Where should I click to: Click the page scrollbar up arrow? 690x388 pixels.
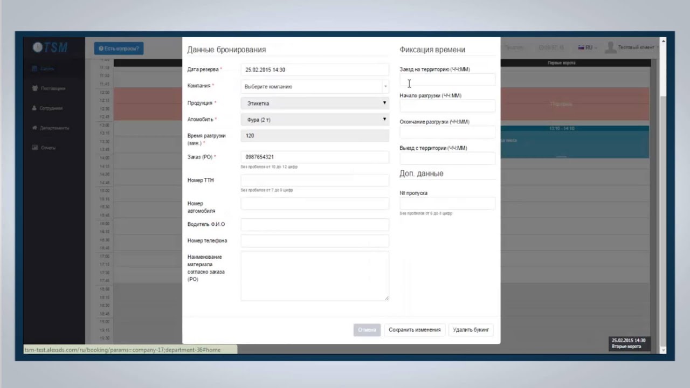pos(664,40)
